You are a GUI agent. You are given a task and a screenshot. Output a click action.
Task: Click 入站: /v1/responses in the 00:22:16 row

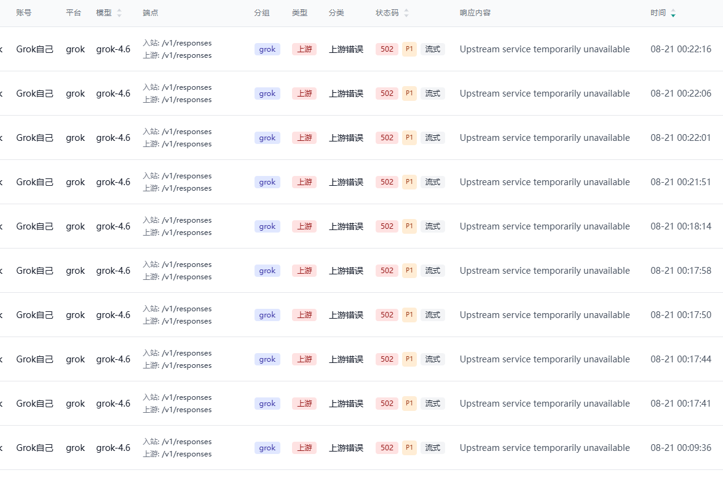click(x=177, y=43)
